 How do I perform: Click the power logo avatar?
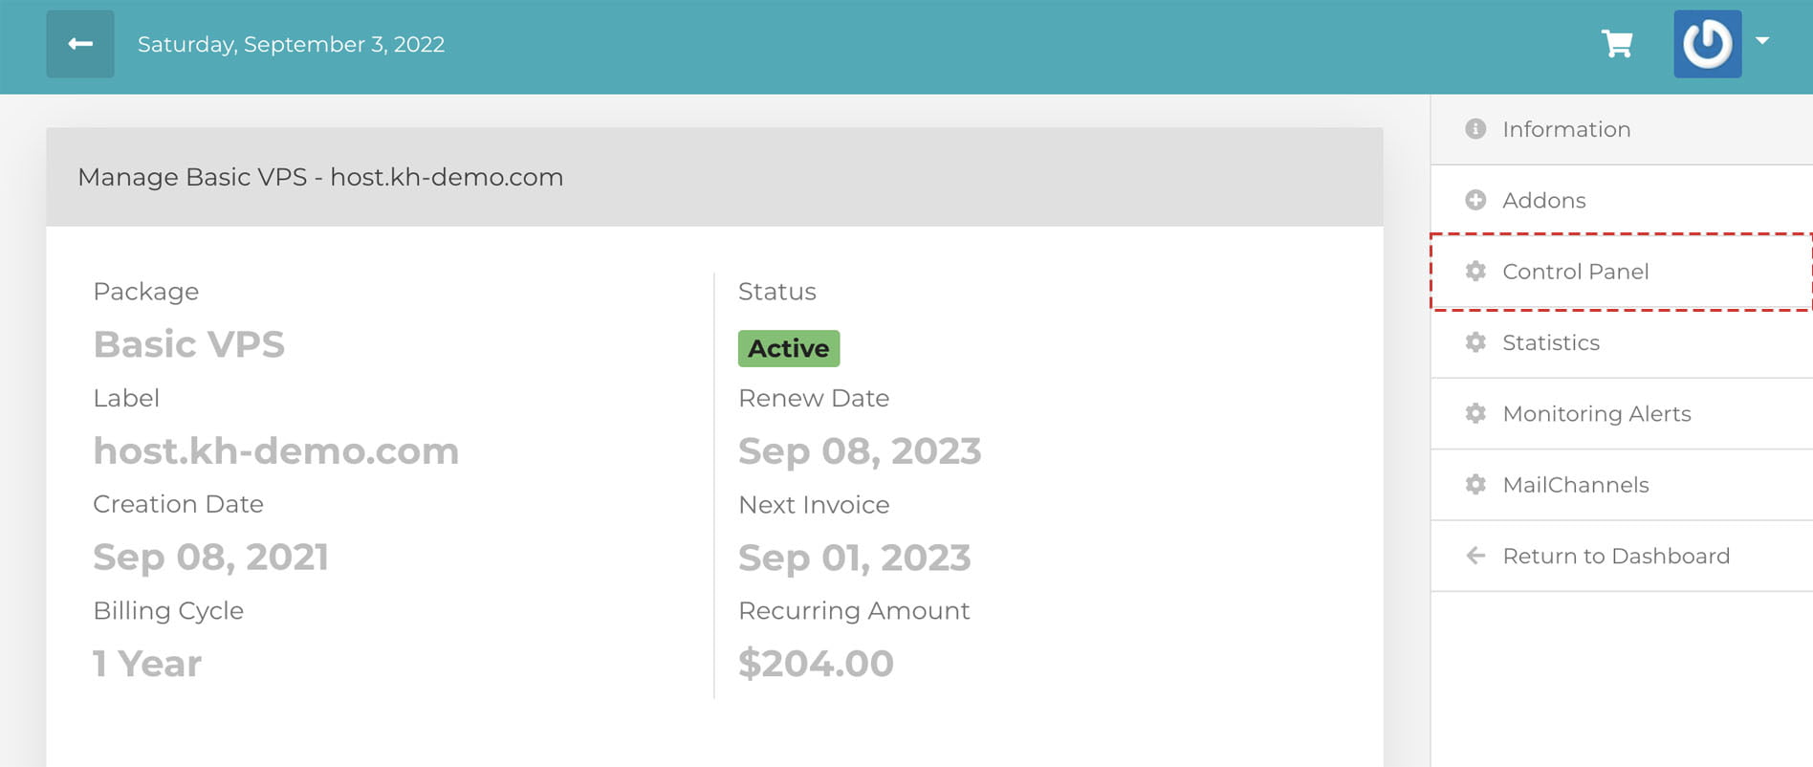[1707, 44]
